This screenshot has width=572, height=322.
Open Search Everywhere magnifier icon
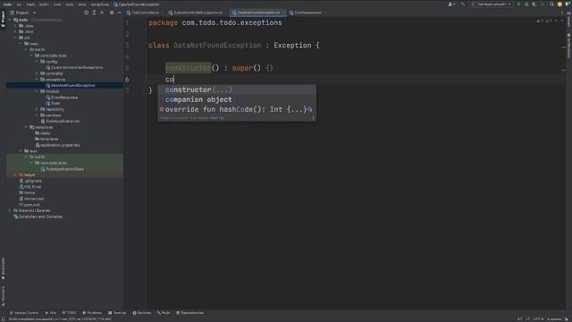pyautogui.click(x=551, y=4)
